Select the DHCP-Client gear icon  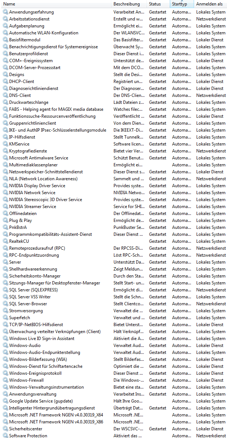[x=5, y=82]
